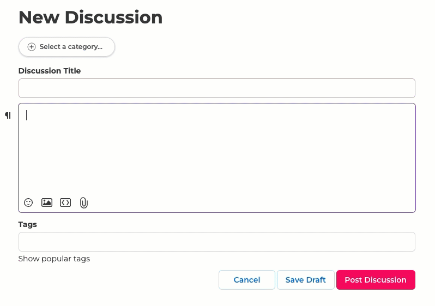Click the circled plus icon beside category
Viewport: 435px width, 306px height.
tap(32, 47)
